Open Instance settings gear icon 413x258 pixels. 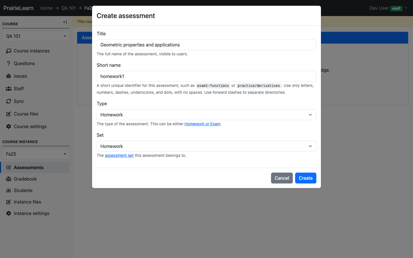point(9,213)
